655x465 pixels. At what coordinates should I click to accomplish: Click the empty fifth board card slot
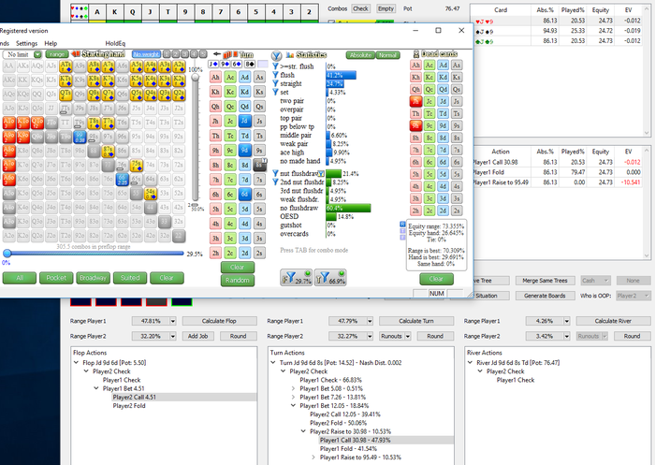(x=263, y=64)
